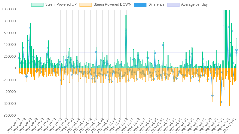Select the Difference point peaking near 2020-01-11
Screen dimensions: 239x134
pos(163,45)
